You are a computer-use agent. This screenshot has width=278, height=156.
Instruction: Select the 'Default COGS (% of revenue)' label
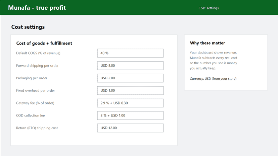click(38, 53)
